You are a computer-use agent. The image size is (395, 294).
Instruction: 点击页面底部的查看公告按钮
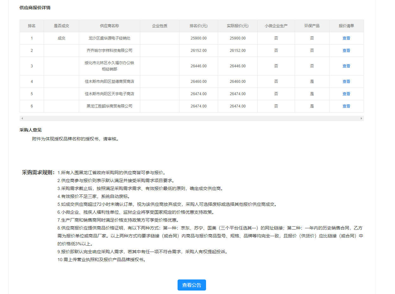tap(191, 285)
